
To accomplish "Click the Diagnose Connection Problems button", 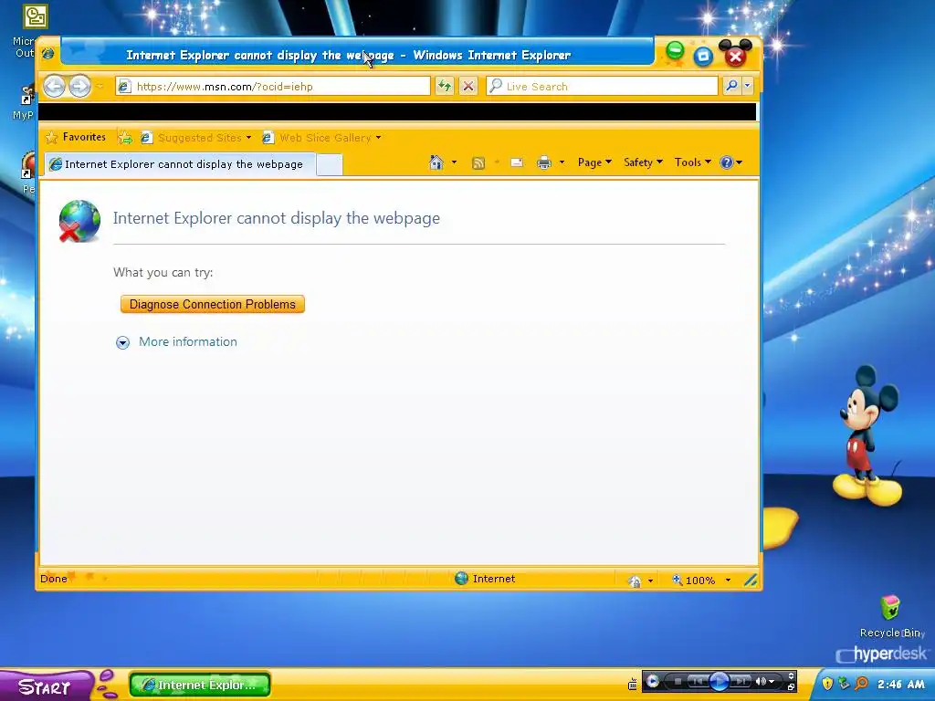I will click(x=212, y=304).
